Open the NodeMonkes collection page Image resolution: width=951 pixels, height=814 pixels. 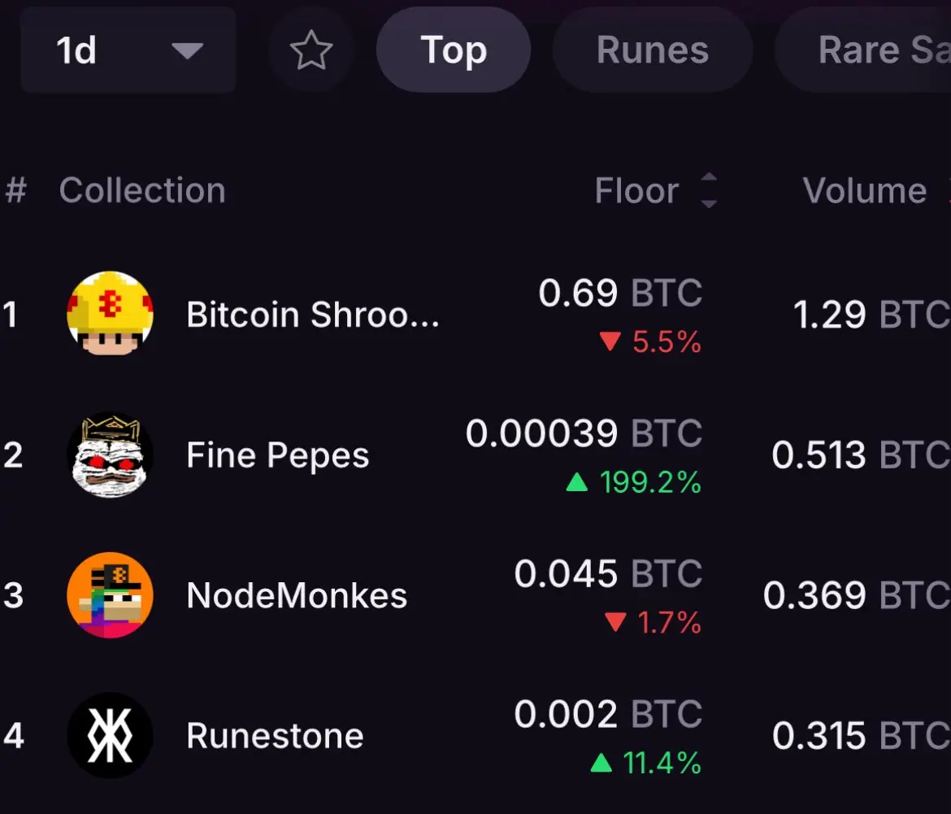pyautogui.click(x=297, y=595)
